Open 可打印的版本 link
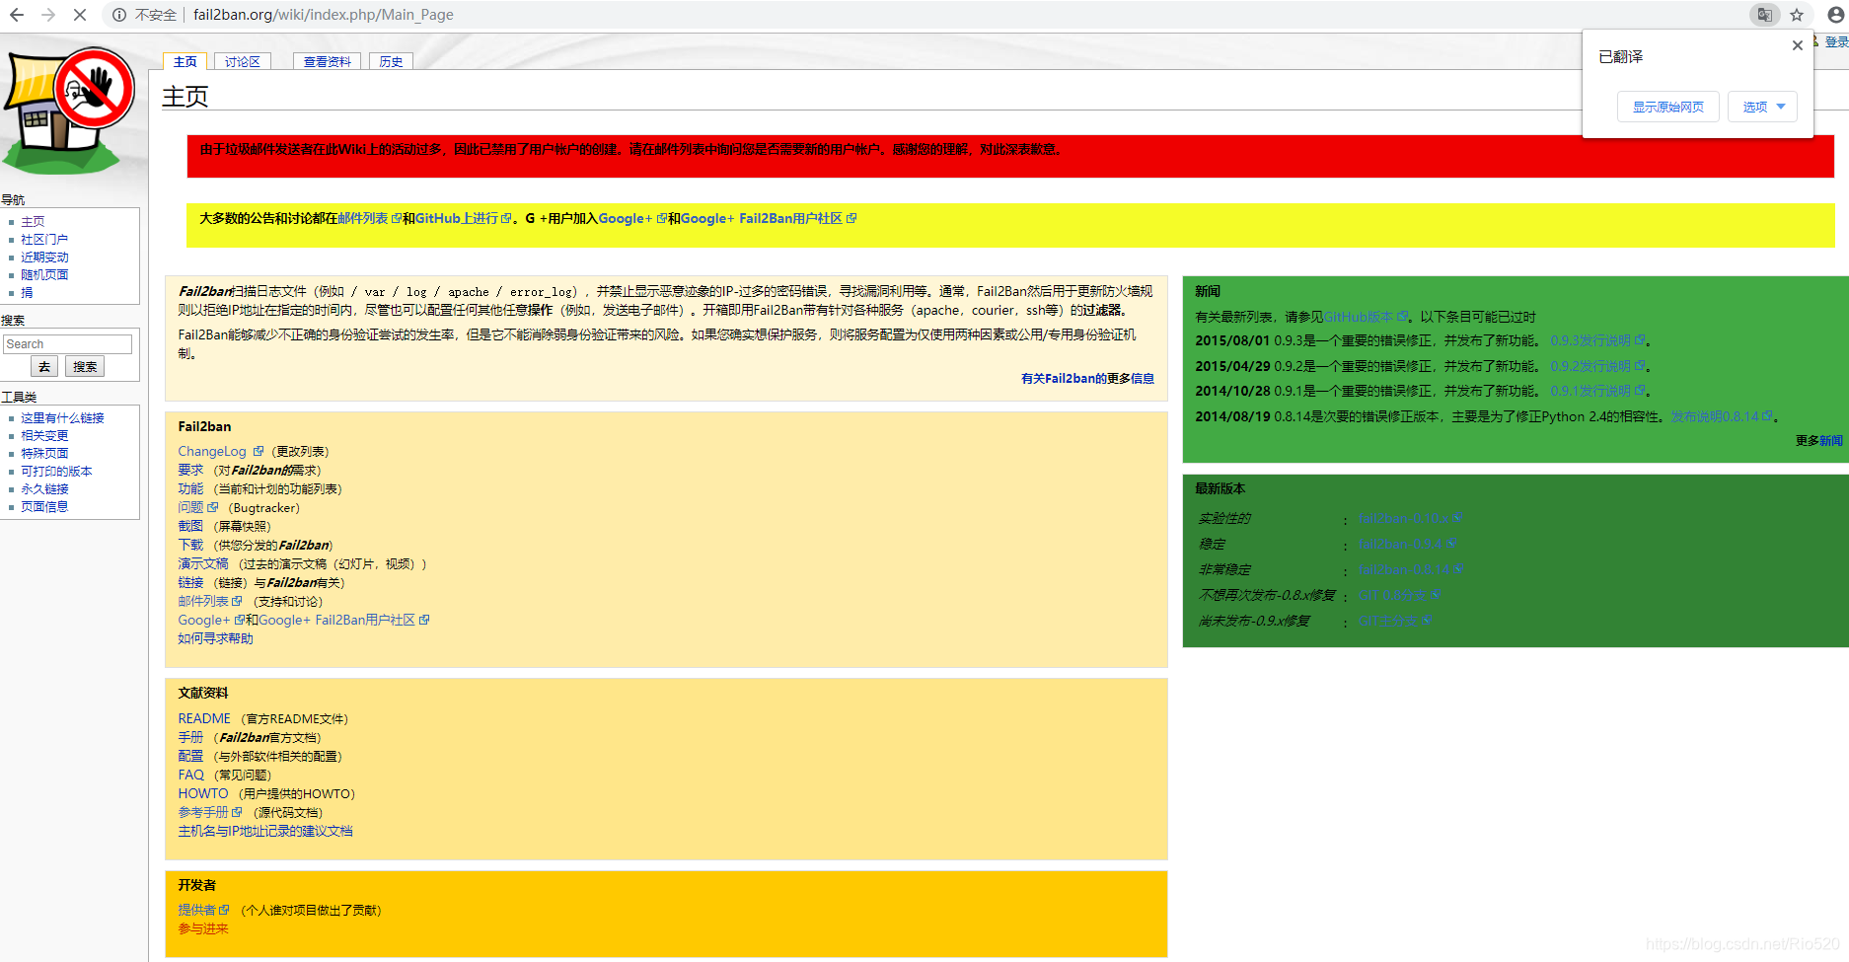 point(56,471)
